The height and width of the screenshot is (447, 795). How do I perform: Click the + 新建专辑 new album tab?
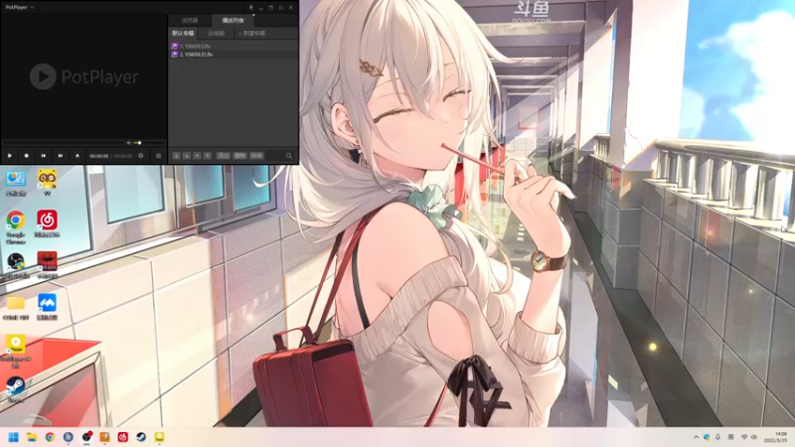(253, 34)
